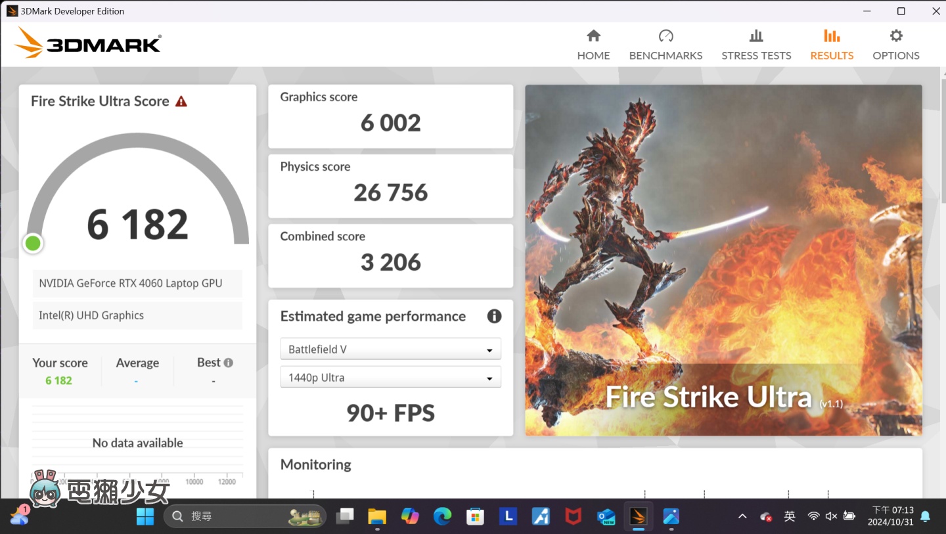Click the NVIDIA GeForce RTX 4060 Laptop GPU label
This screenshot has height=534, width=946.
coord(137,283)
